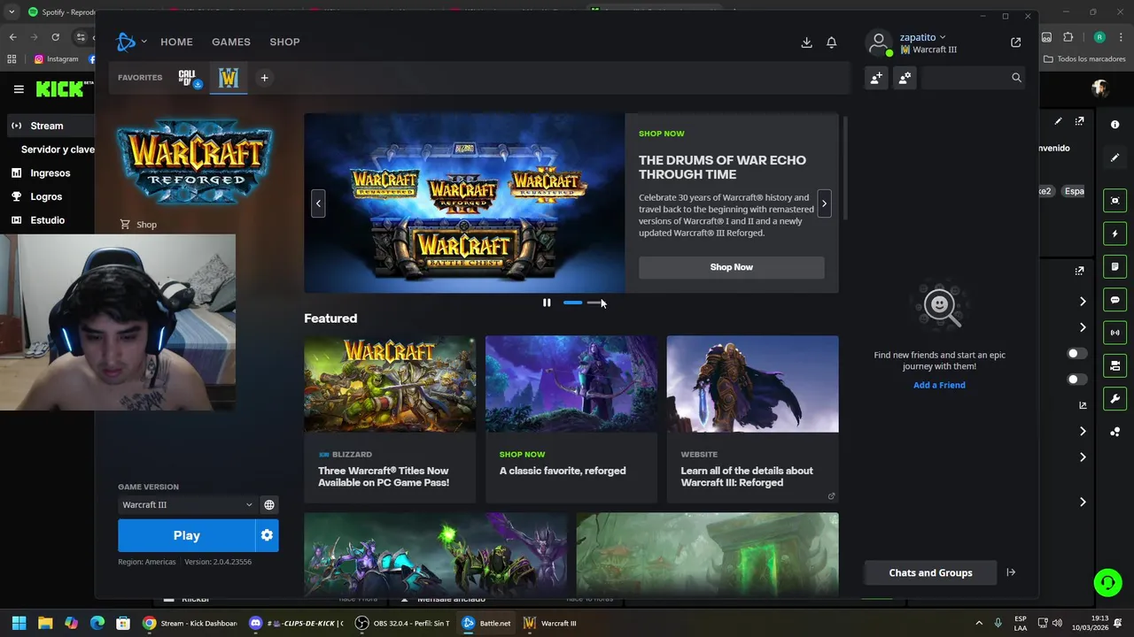Open 'A classic favorite, reforged' card
The height and width of the screenshot is (637, 1134).
571,419
